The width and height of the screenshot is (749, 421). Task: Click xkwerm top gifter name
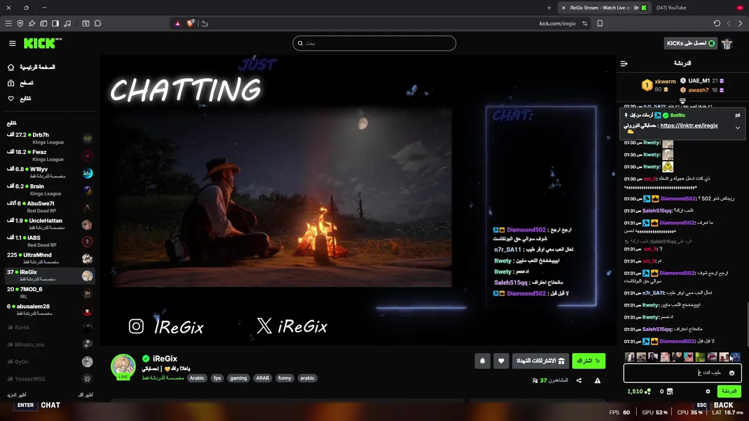[x=665, y=82]
